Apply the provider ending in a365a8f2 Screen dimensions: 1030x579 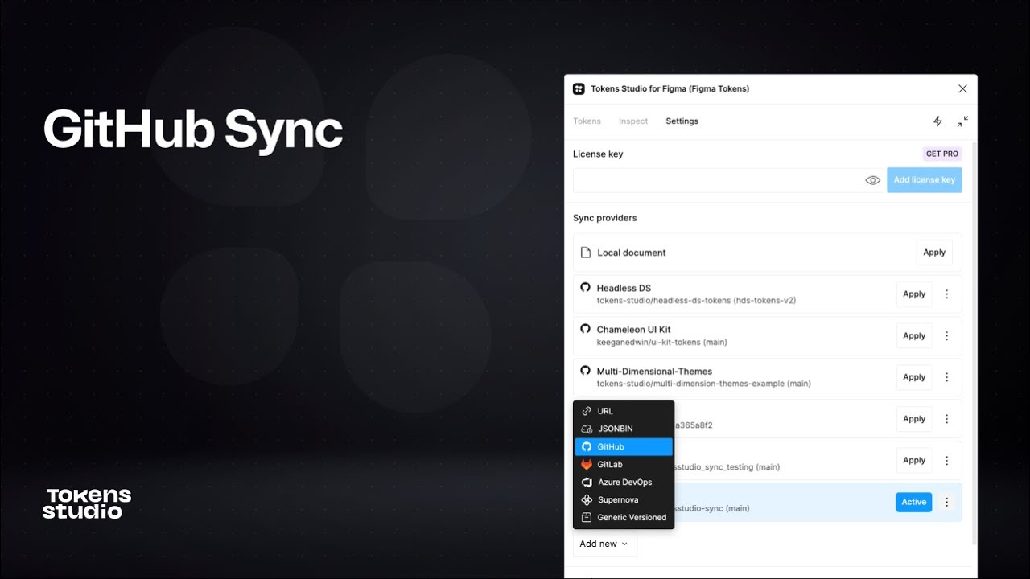(914, 419)
